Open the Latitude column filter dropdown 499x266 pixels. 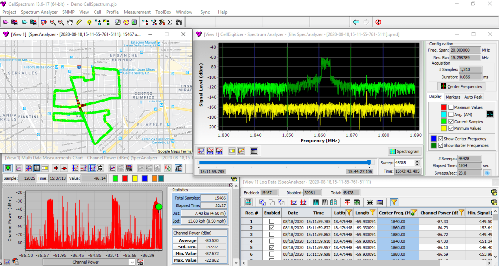(x=349, y=213)
